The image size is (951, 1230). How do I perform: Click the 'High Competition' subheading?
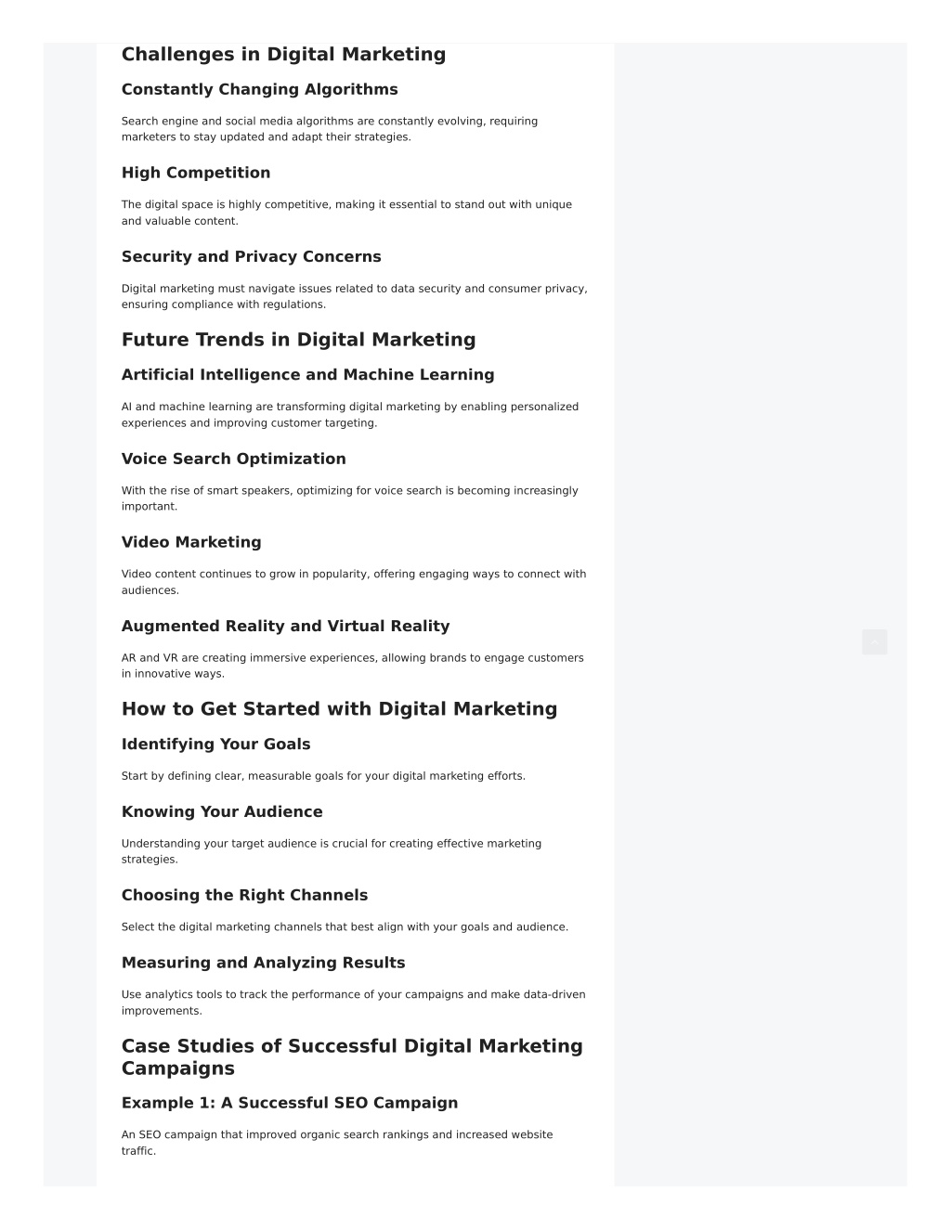[196, 173]
